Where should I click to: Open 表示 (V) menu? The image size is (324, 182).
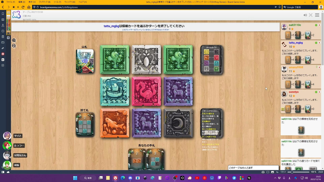[32, 2]
